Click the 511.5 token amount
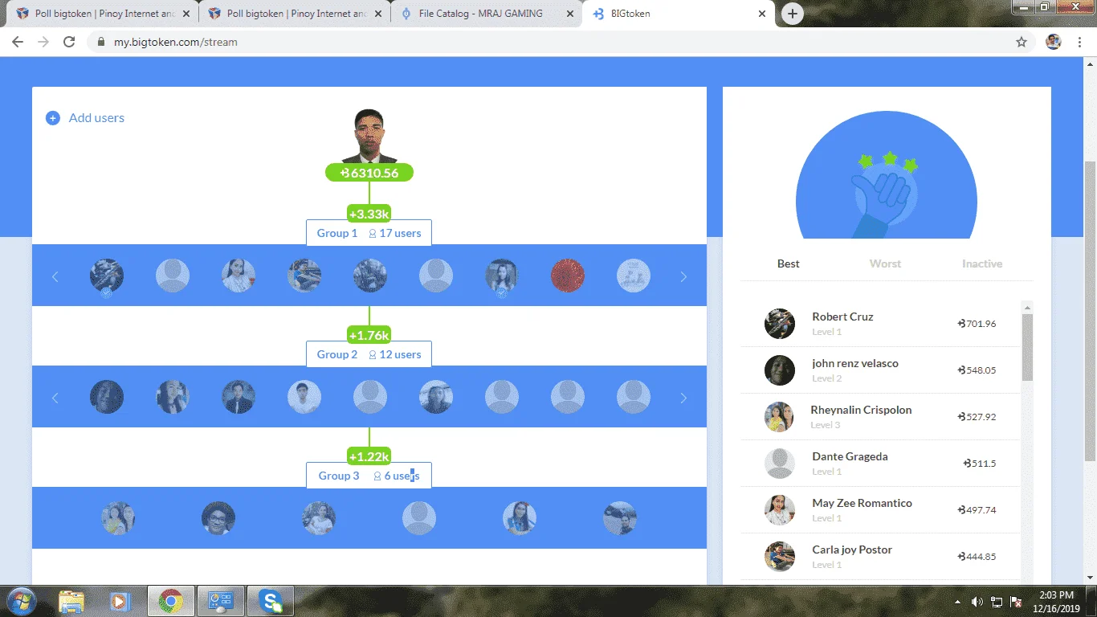 [980, 464]
